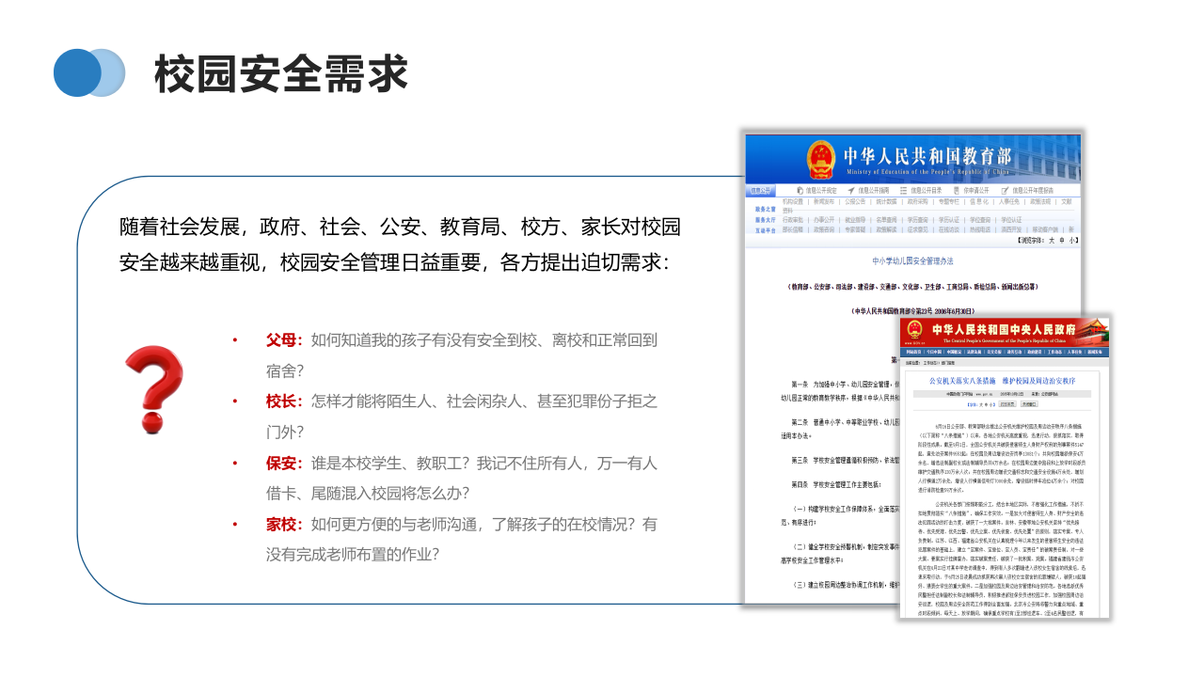Click the arrow icon beside 信息公开指南

click(851, 191)
